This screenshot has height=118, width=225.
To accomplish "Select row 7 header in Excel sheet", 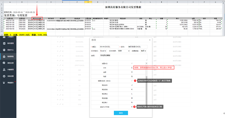I will tap(2, 20).
